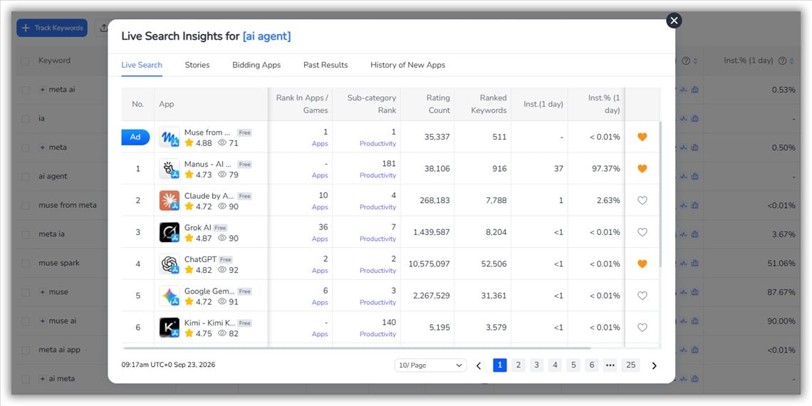Open the 10/Page results dropdown
Viewport: 812px width, 406px height.
[x=430, y=365]
